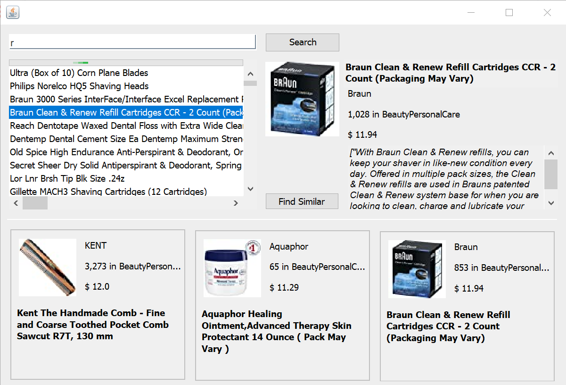
Task: Click the rank text '1,028 in BeautyPersonalCare'
Action: pos(404,115)
